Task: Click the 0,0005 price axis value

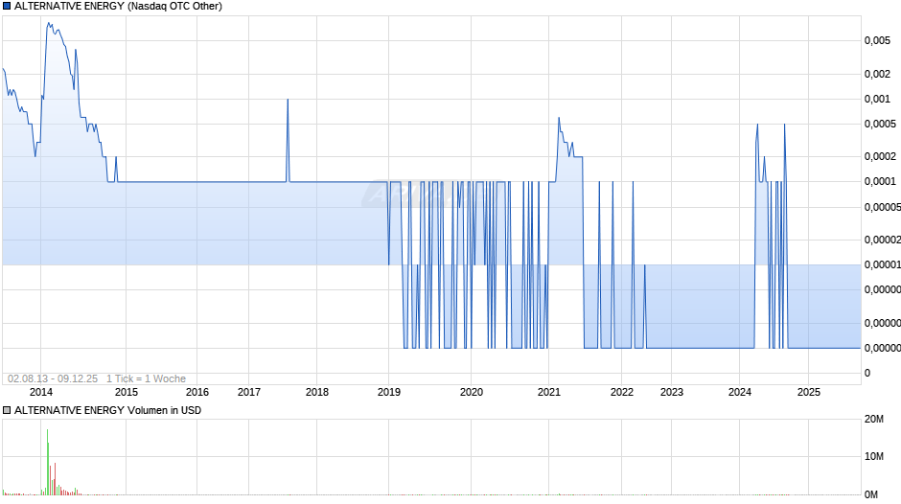Action: pyautogui.click(x=880, y=125)
